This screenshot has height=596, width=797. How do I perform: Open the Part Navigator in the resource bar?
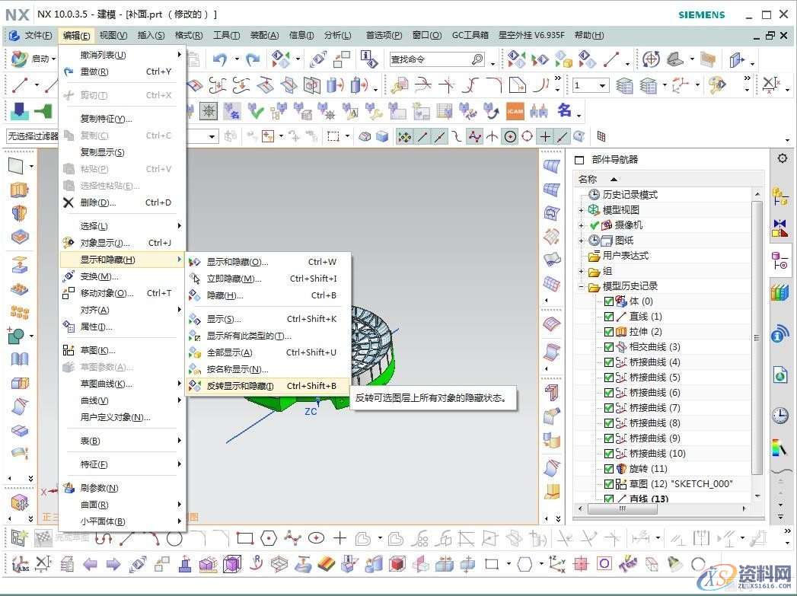pos(782,258)
